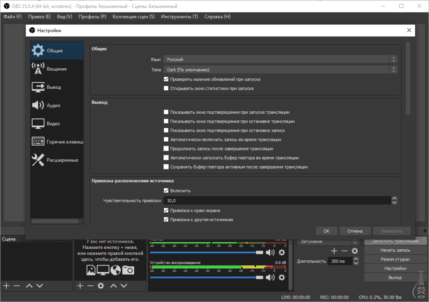Go to the Видео settings section
Screen dimensions: 429x302
tap(53, 124)
